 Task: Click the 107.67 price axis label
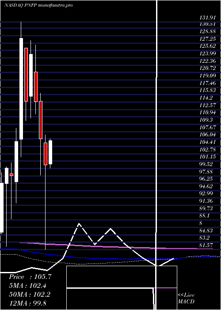coord(207,128)
